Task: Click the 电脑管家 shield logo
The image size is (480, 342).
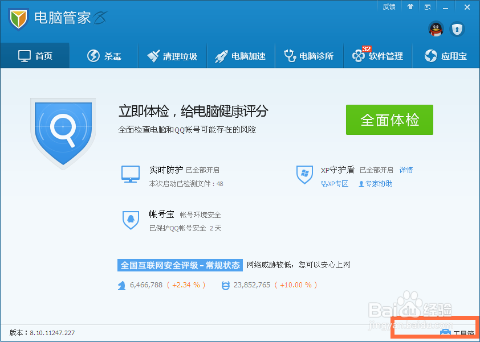Action: tap(18, 19)
